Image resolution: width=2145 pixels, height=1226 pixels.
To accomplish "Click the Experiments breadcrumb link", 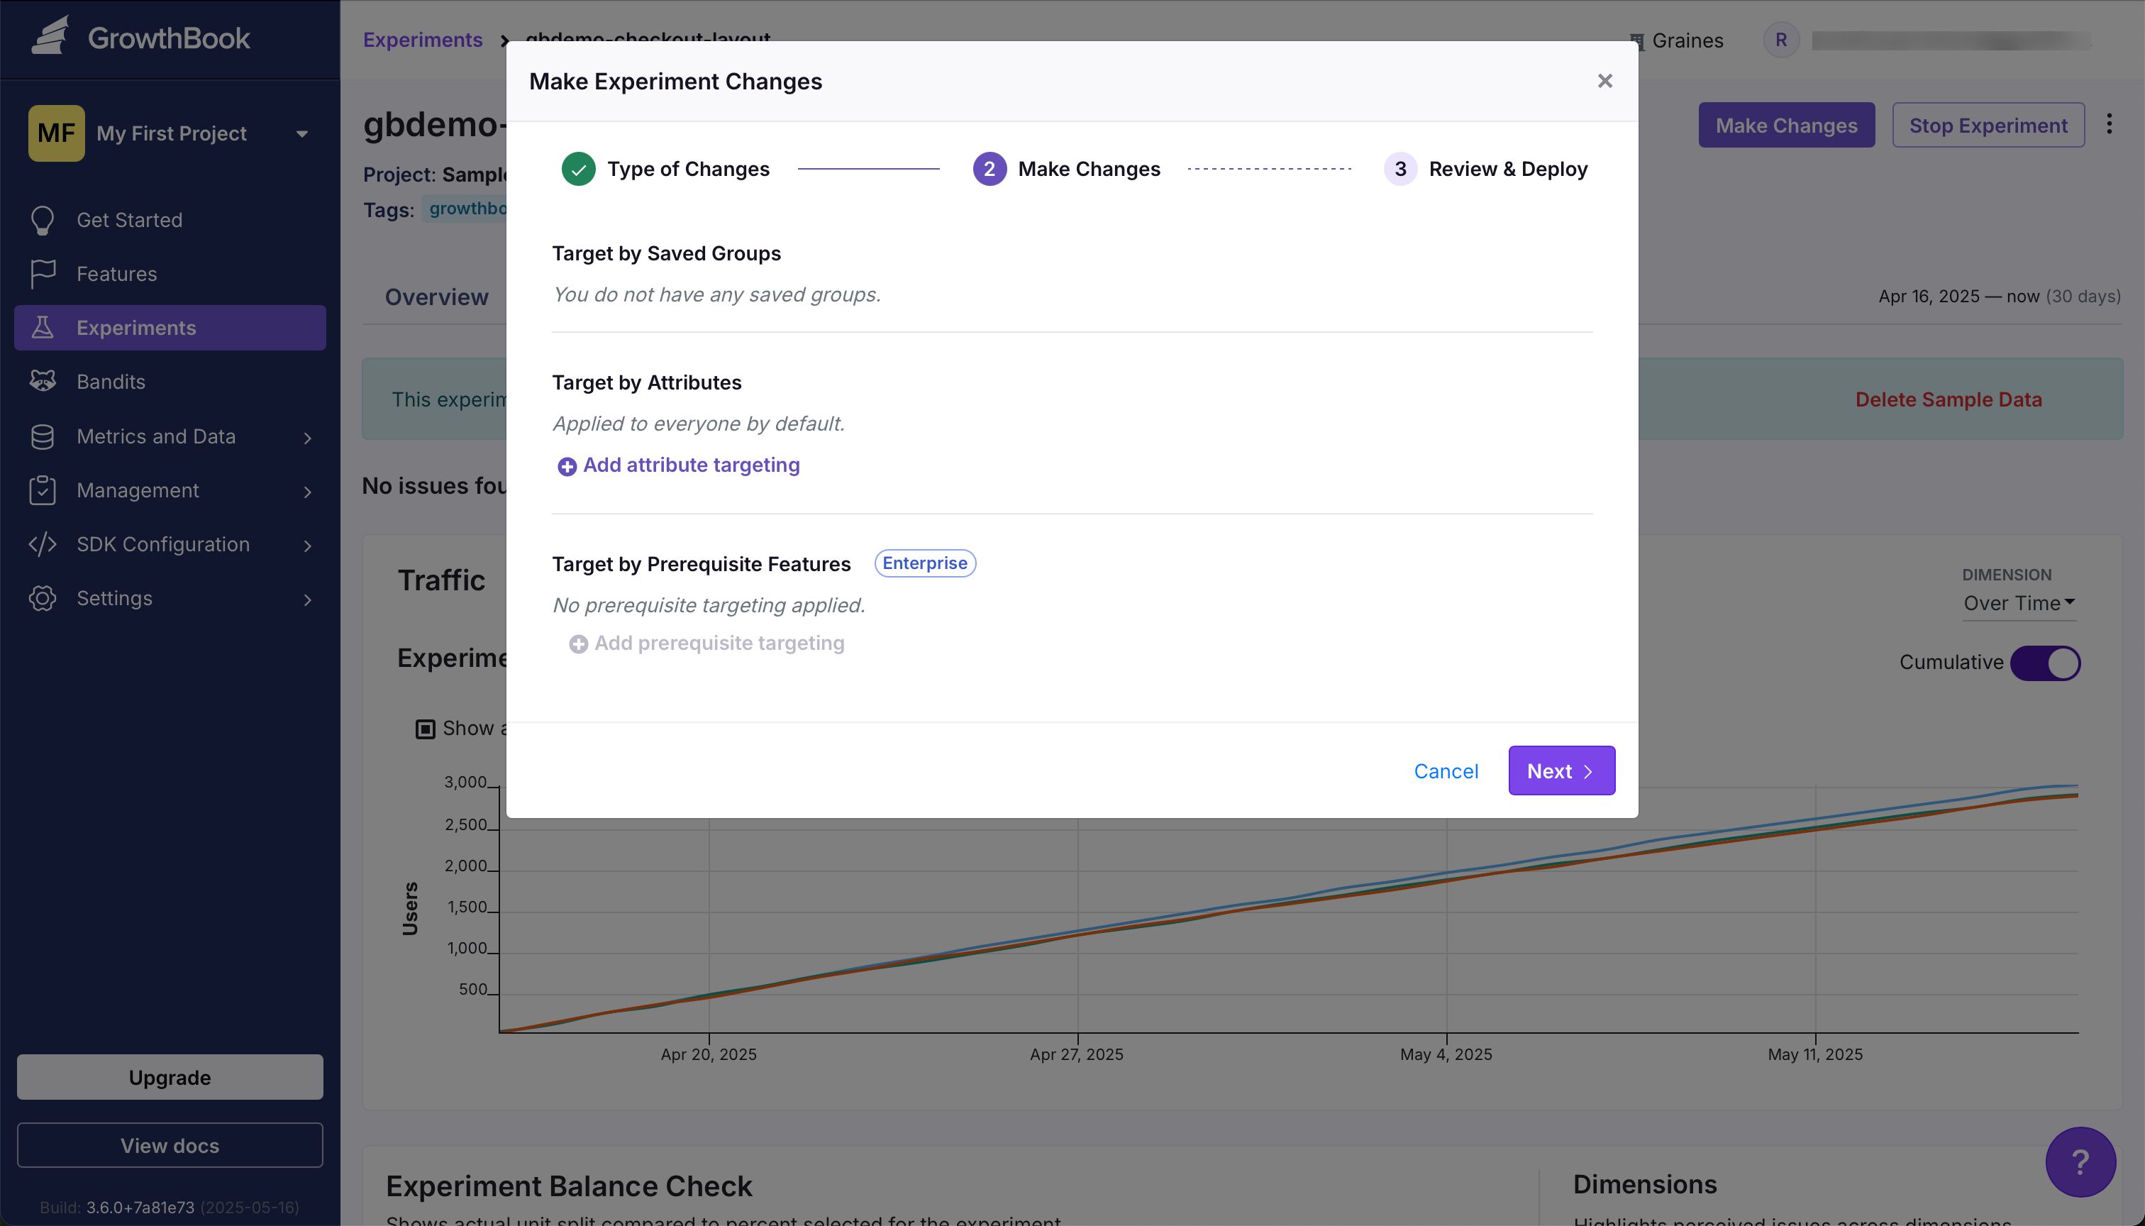I will pyautogui.click(x=423, y=40).
